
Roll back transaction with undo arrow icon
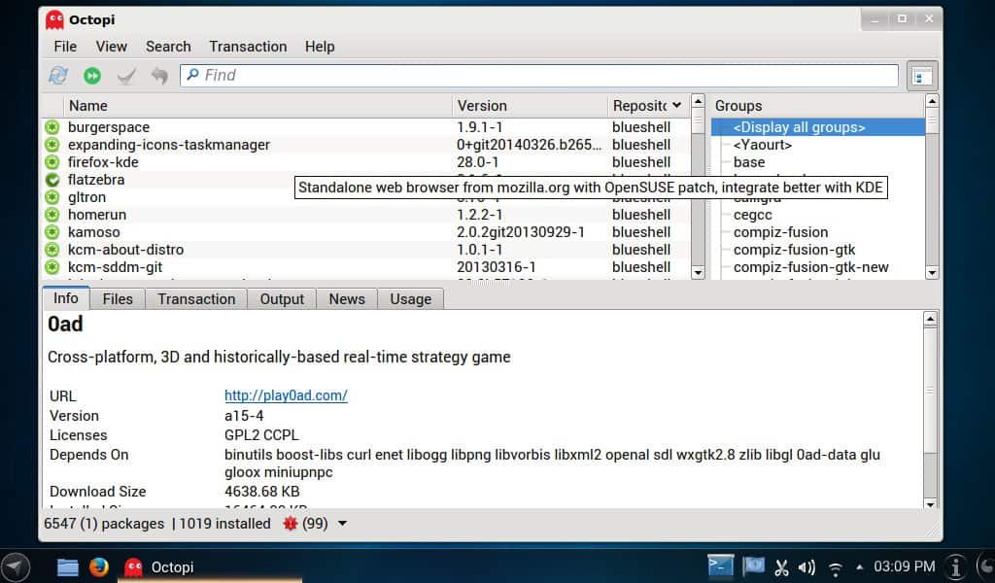(159, 76)
